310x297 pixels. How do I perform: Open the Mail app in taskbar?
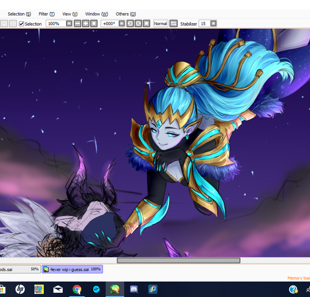(58, 290)
